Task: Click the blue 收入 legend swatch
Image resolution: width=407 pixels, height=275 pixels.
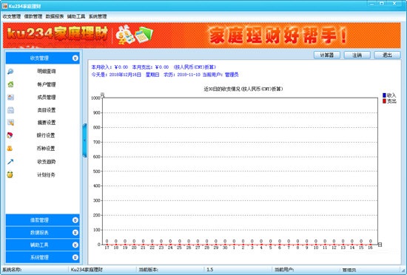Action: point(384,95)
